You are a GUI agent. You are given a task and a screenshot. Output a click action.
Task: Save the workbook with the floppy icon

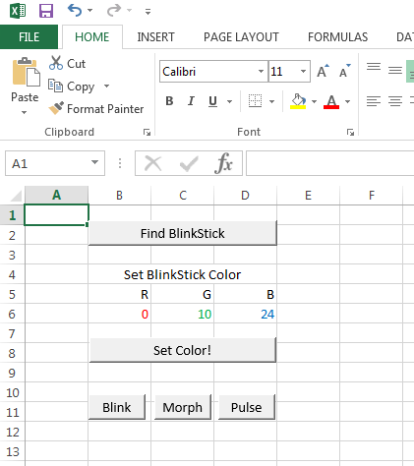pos(46,11)
